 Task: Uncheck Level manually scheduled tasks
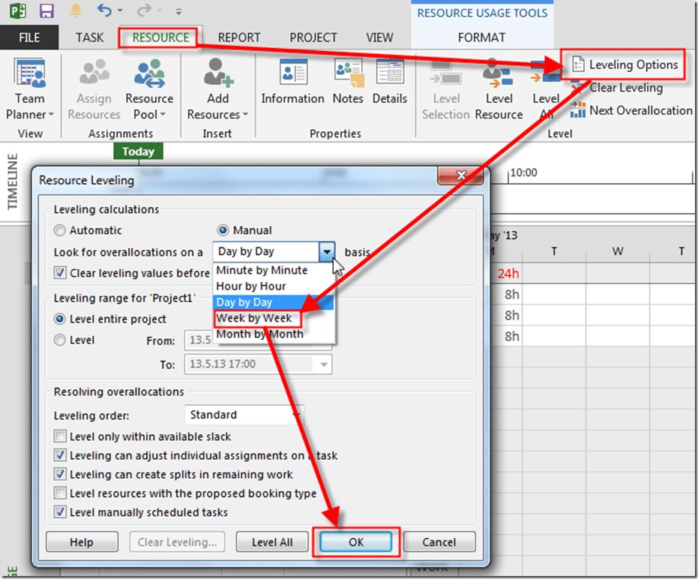pyautogui.click(x=61, y=512)
